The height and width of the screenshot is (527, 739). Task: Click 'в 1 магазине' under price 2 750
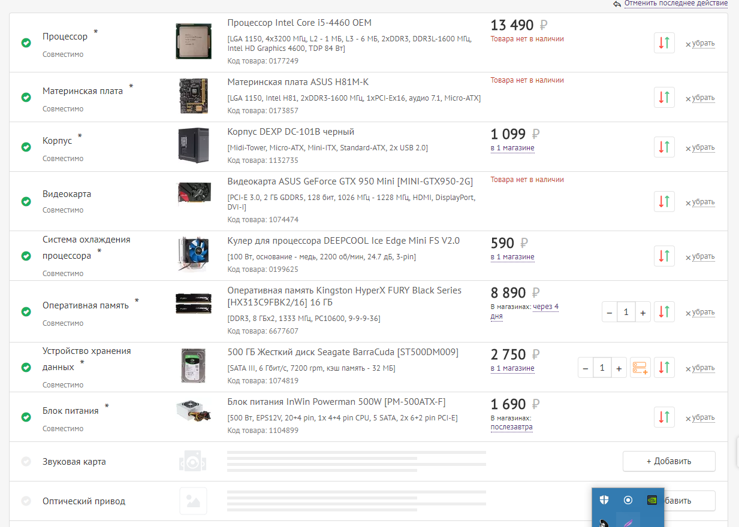[x=512, y=368]
